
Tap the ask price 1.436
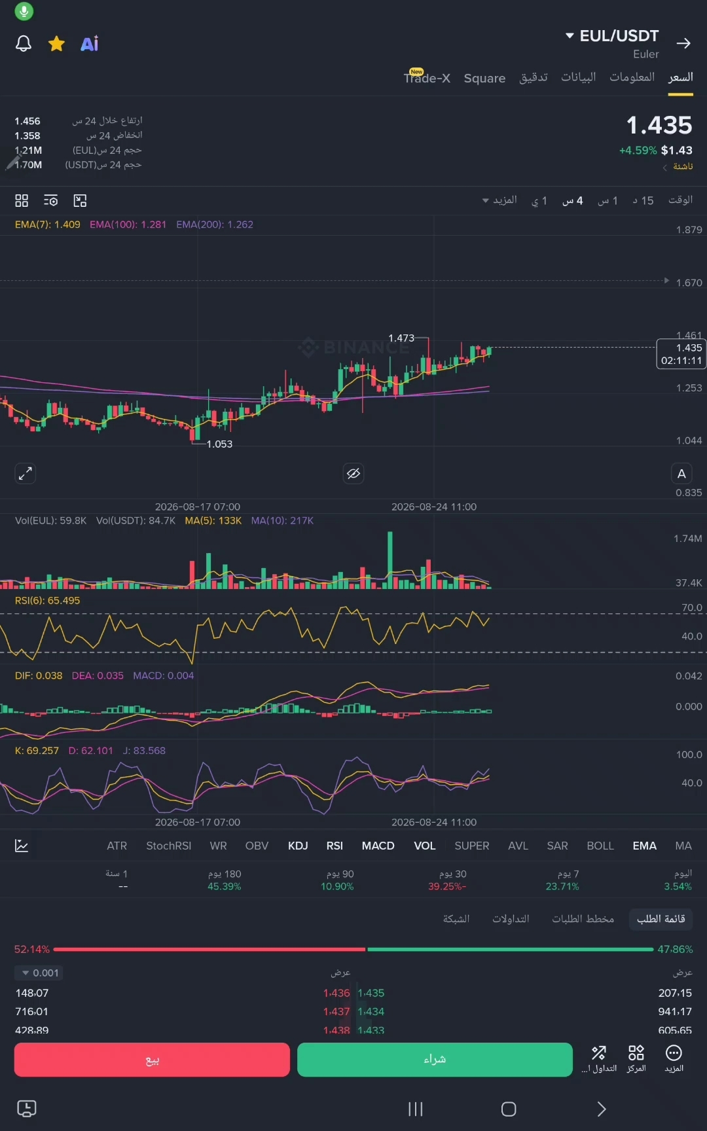pos(336,993)
